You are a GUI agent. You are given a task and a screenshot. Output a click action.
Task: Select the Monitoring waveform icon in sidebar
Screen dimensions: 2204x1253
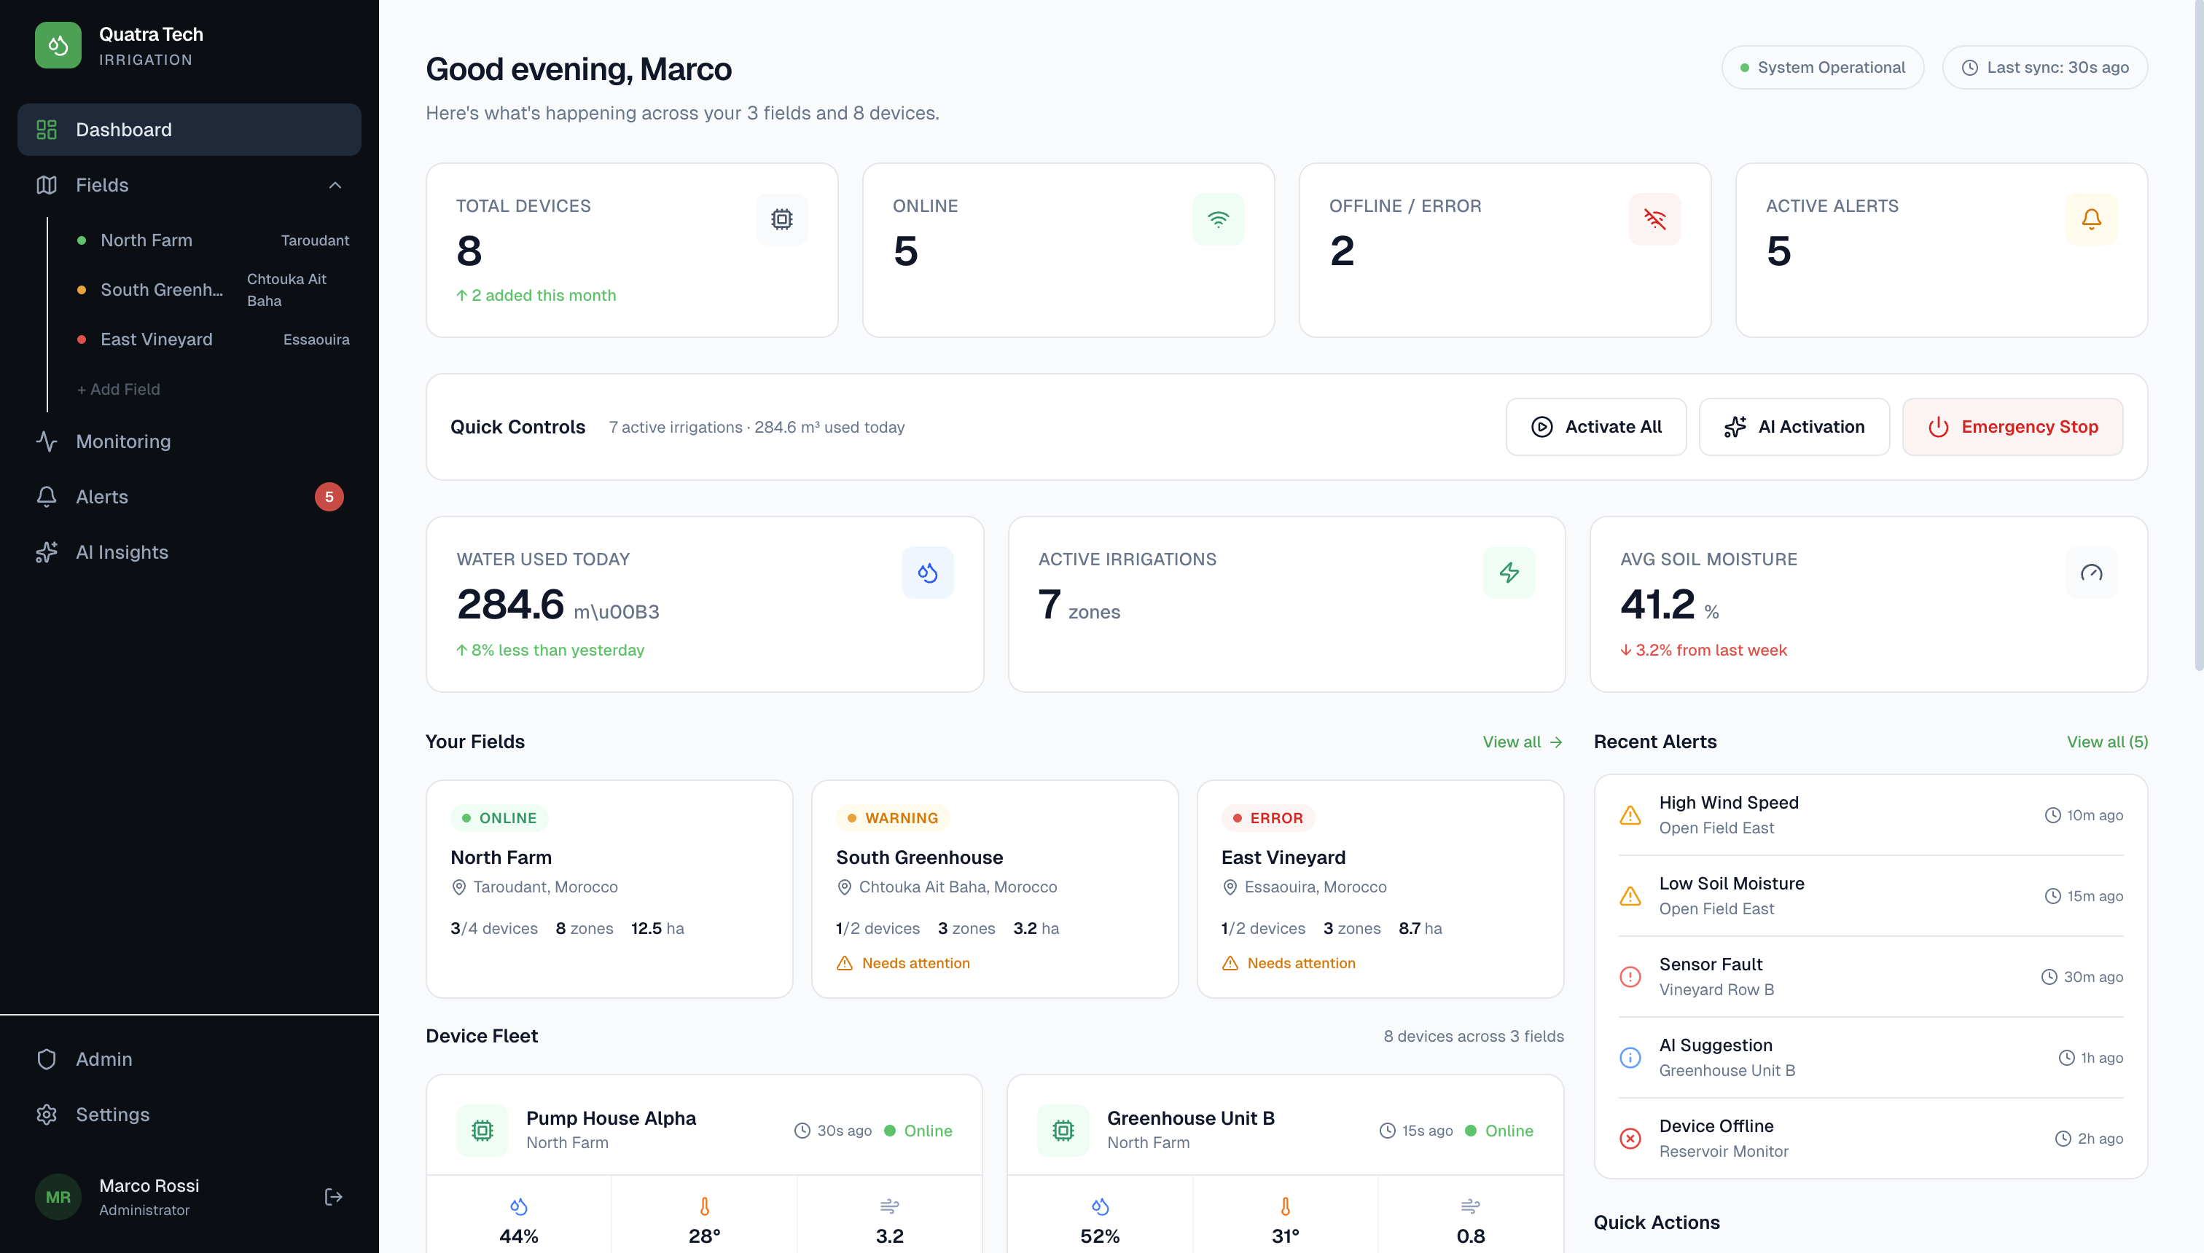[x=47, y=441]
